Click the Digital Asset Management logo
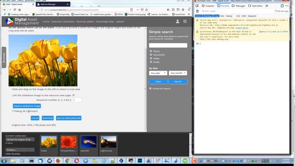Screen dimensions: 295x166 pos(22,22)
